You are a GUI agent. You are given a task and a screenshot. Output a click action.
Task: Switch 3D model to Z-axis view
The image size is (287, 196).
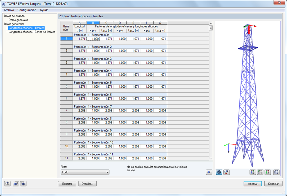coord(268,172)
